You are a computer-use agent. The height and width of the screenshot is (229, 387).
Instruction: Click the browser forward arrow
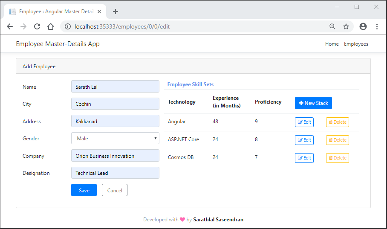pos(23,26)
